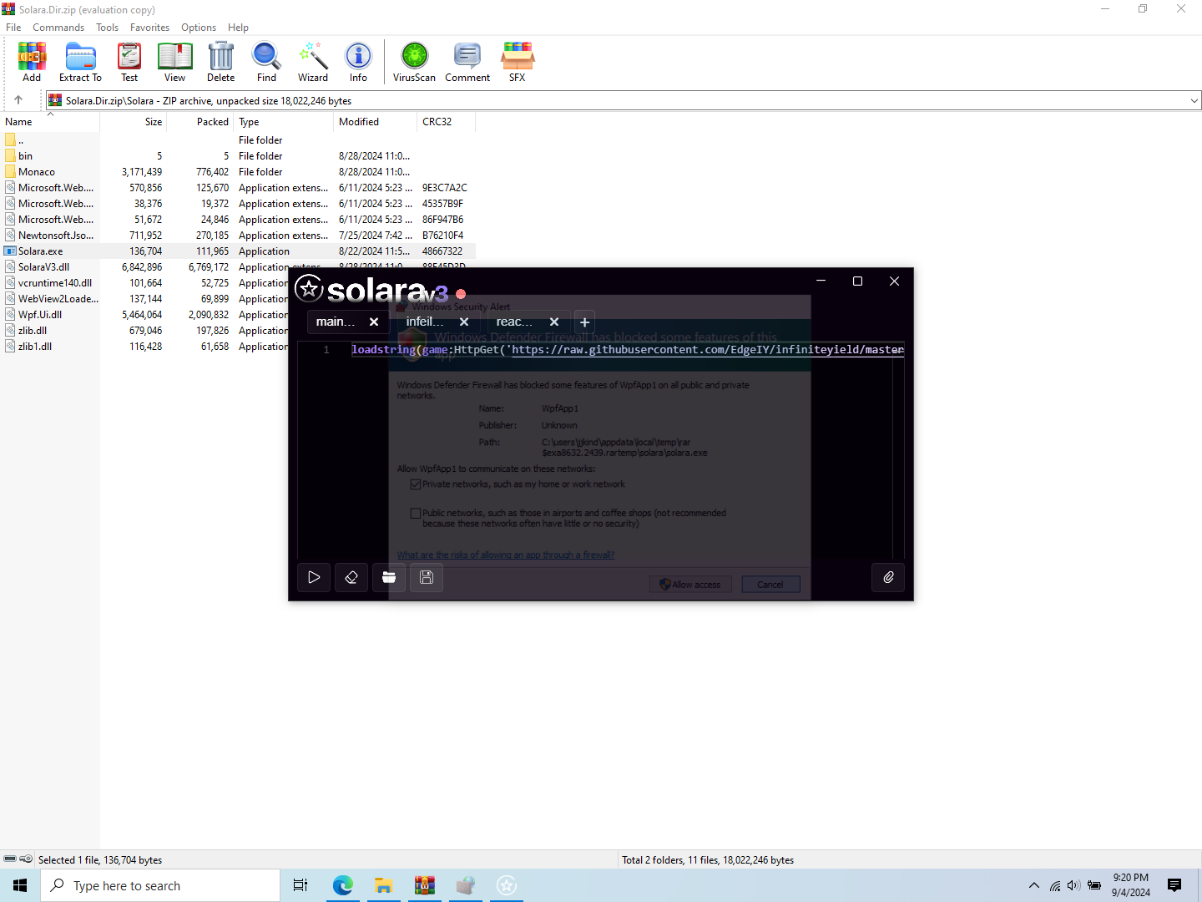Screen dimensions: 1202x902
Task: Click the Extract To toolbar icon
Action: (80, 62)
